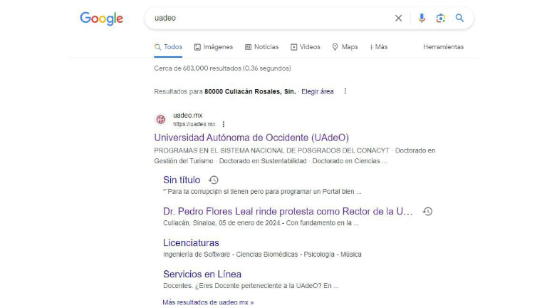Switch to the Noticias tab

pos(261,47)
